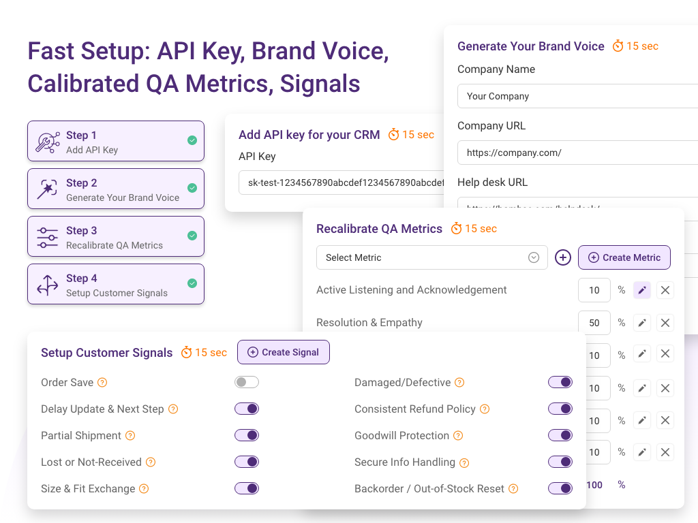Remove the Resolution & Empathy metric
The height and width of the screenshot is (523, 698).
click(665, 323)
